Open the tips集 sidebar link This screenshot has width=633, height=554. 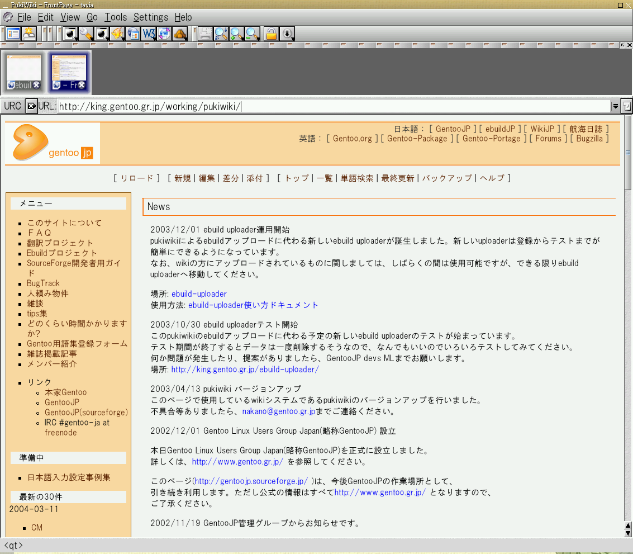pyautogui.click(x=37, y=314)
